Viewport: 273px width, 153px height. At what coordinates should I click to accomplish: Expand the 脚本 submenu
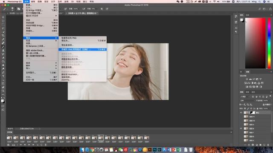[x=41, y=65]
